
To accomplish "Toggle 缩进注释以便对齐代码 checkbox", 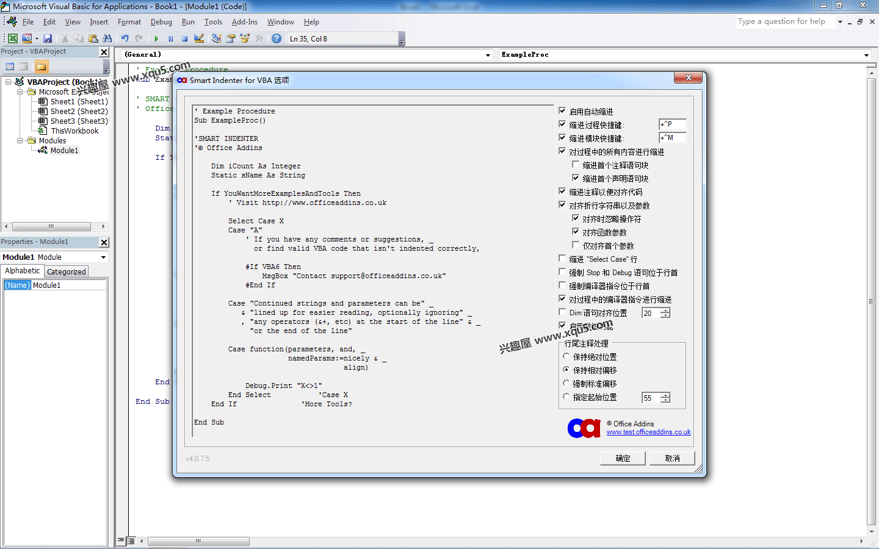I will coord(563,192).
